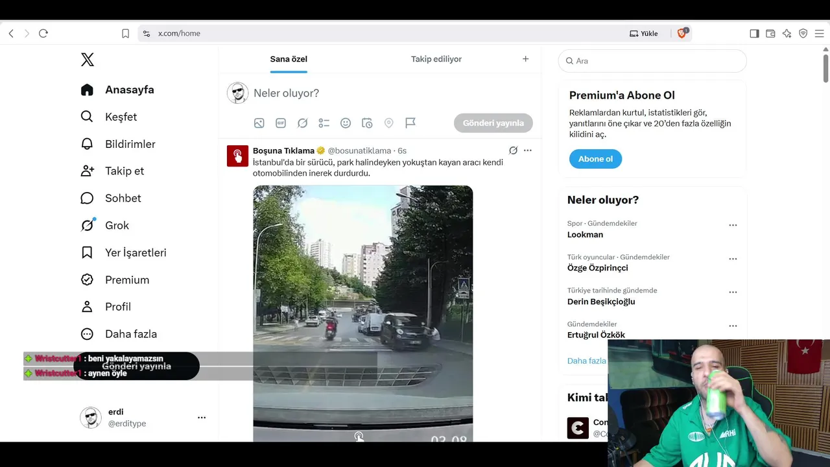The width and height of the screenshot is (830, 467).
Task: Add a photo with the media icon
Action: tap(259, 123)
